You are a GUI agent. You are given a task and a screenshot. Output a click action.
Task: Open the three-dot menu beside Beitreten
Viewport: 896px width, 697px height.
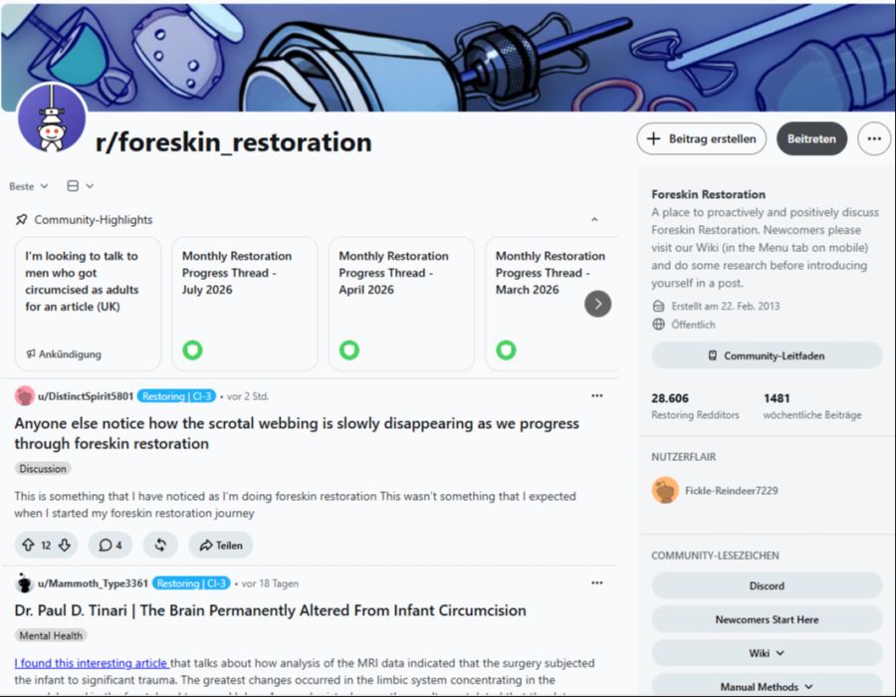874,138
